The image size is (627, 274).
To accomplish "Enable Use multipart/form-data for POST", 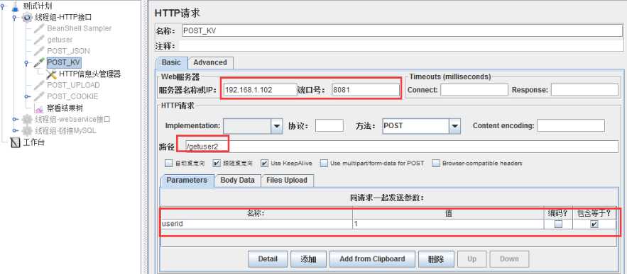I will tap(324, 163).
